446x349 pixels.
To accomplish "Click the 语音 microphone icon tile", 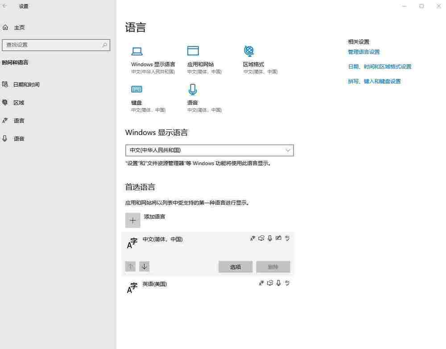I will point(193,90).
